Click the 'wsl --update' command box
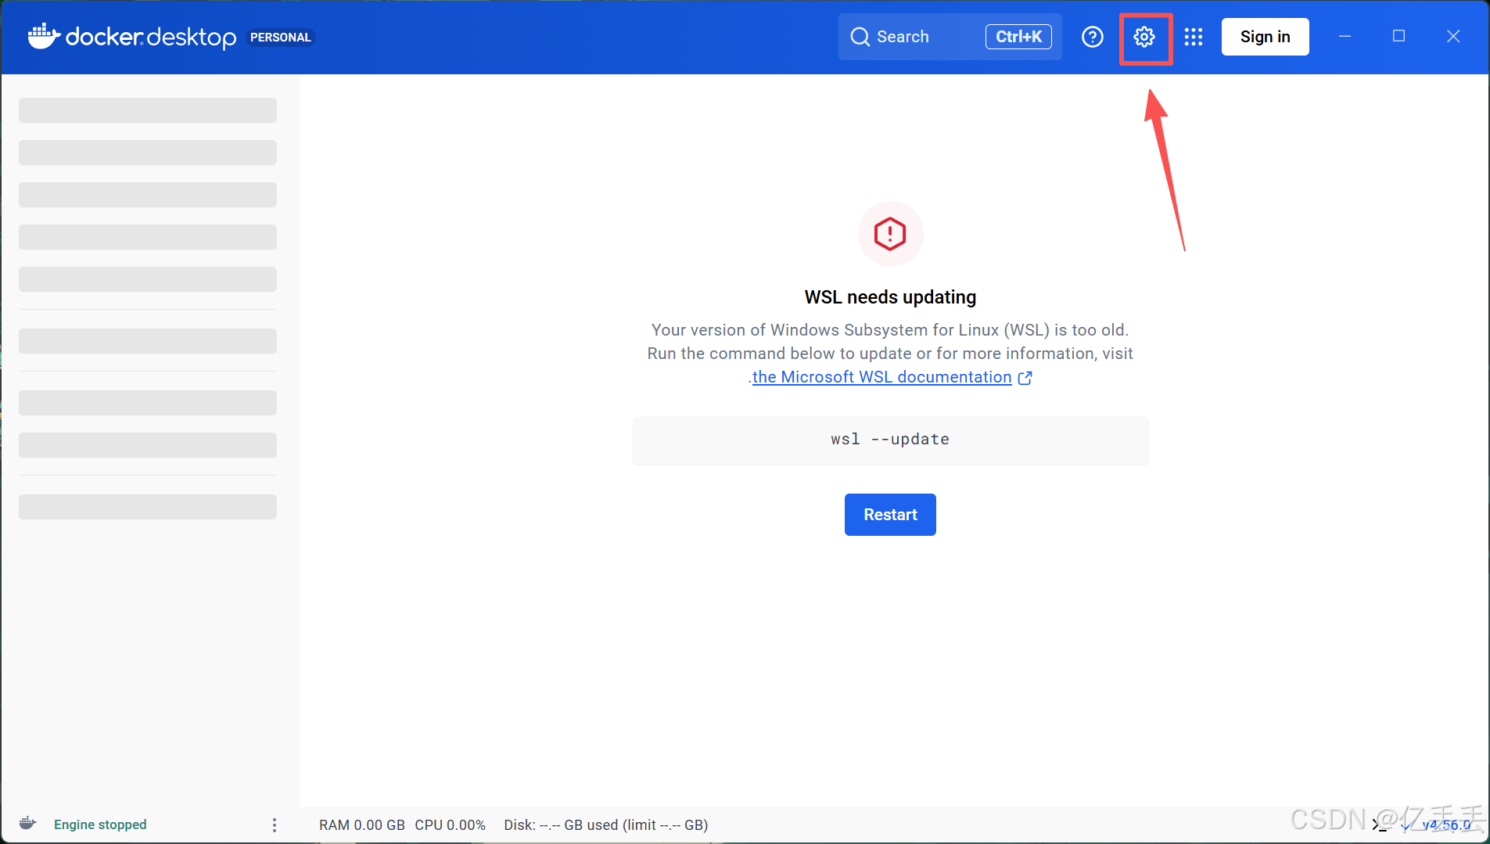This screenshot has height=844, width=1490. point(890,440)
